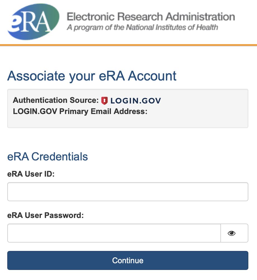Viewport: 257px width, 280px height.
Task: Click the National Institutes of Health tagline
Action: [142, 28]
